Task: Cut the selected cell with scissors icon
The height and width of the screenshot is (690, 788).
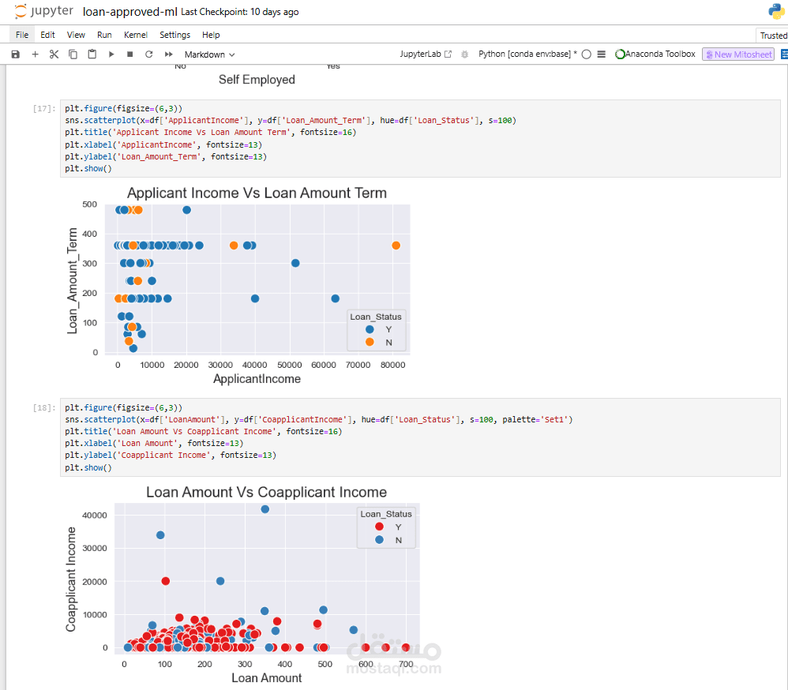Action: (54, 54)
